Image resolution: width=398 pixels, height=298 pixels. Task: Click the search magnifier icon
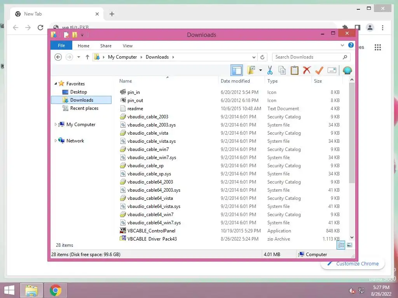[345, 57]
